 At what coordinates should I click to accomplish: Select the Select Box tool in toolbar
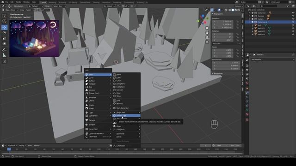tap(4, 16)
